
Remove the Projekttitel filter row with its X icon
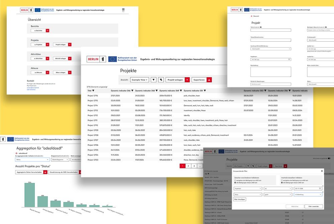[323, 186]
